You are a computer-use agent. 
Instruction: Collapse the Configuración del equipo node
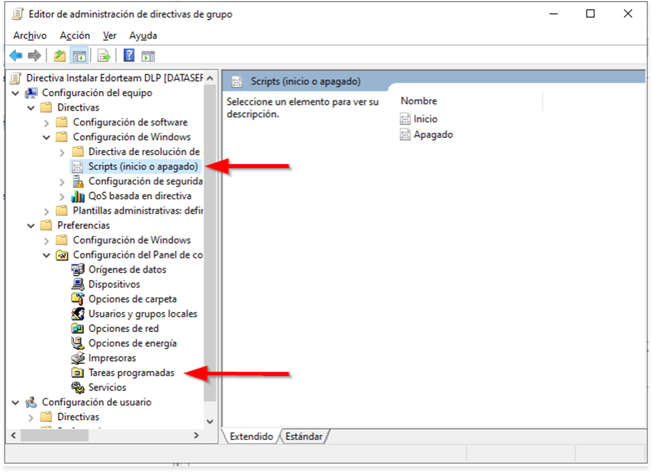(16, 93)
